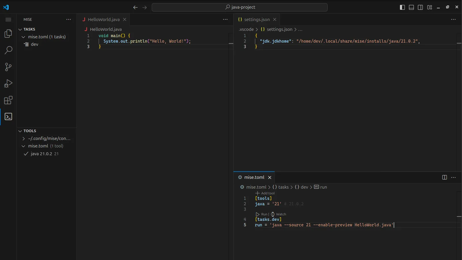Open the Source Control view

[8, 67]
